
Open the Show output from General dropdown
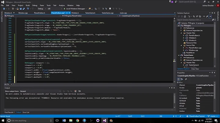pos(40,91)
